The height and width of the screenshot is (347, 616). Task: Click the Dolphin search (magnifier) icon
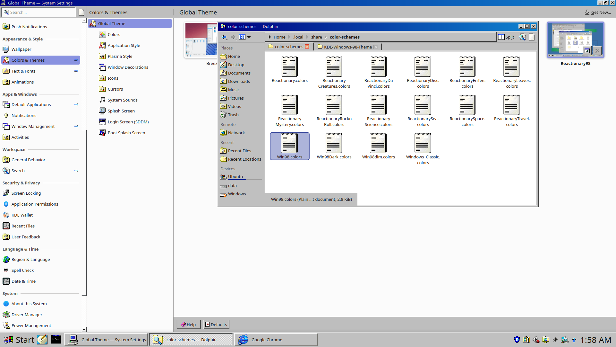522,37
